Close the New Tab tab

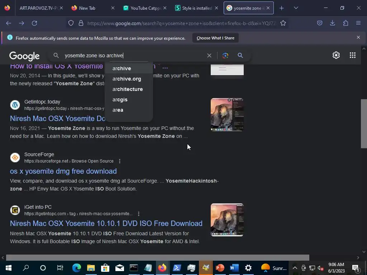pyautogui.click(x=113, y=8)
